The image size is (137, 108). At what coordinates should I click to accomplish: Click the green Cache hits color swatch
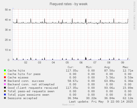pos(5,70)
